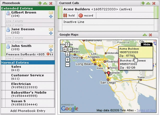
Task: Click Normal Entries section header
Action: [28, 62]
